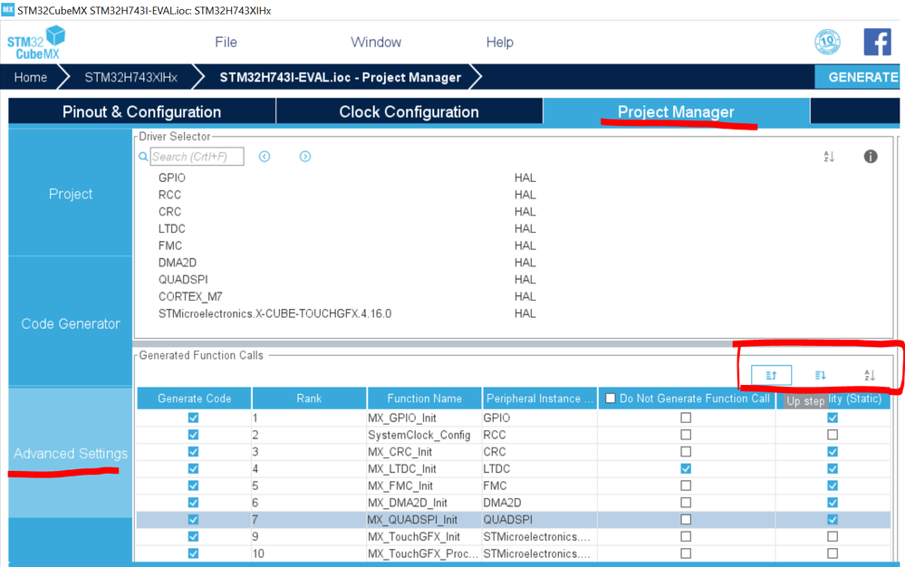Toggle Do Not Generate Function Call header checkbox
The height and width of the screenshot is (567, 905).
(x=610, y=399)
